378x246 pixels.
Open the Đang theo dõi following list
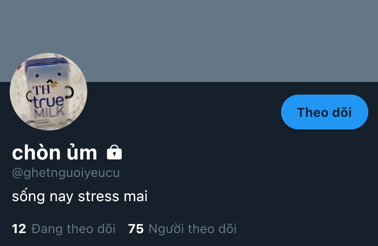click(x=64, y=229)
